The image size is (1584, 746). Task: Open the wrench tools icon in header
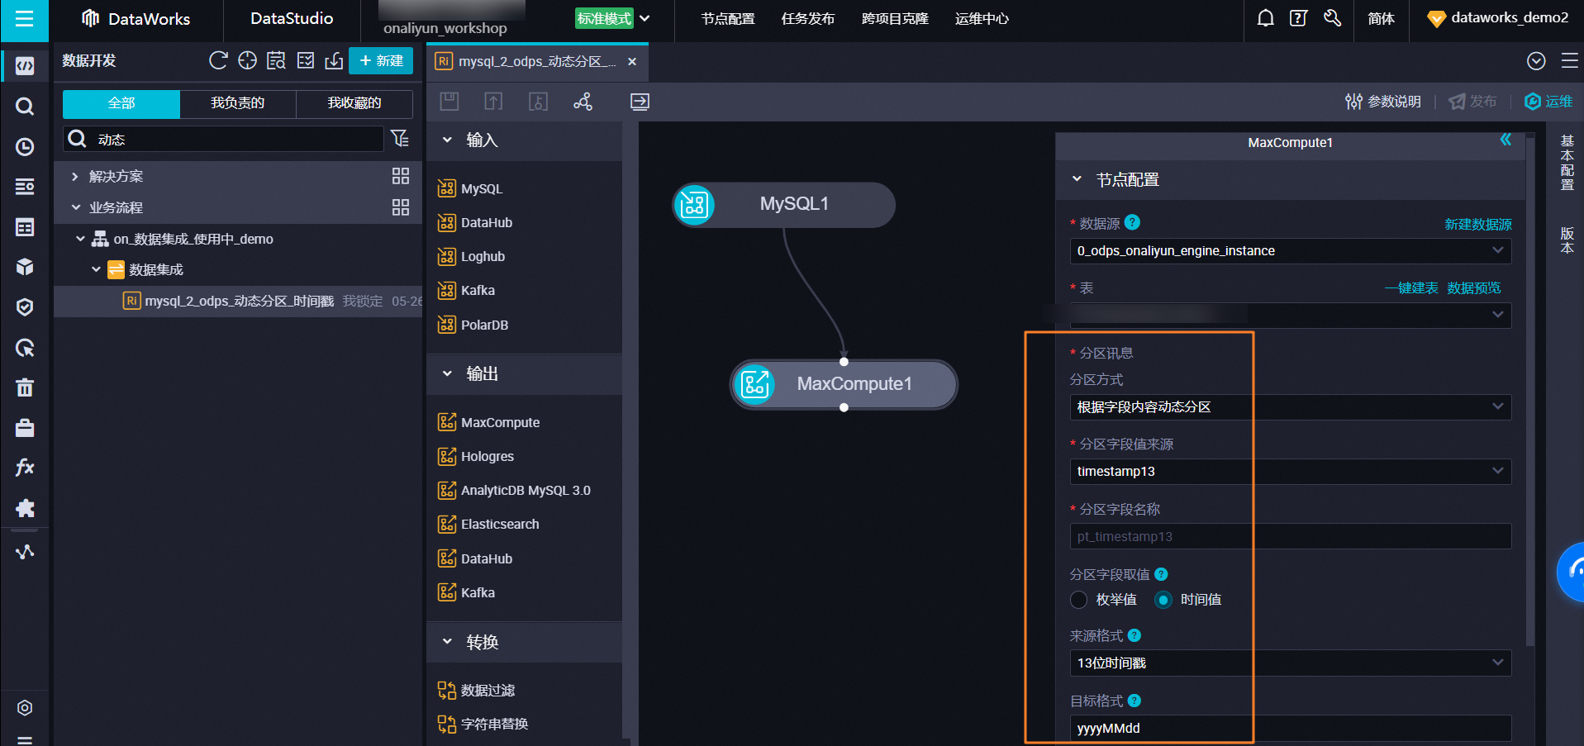pyautogui.click(x=1332, y=18)
